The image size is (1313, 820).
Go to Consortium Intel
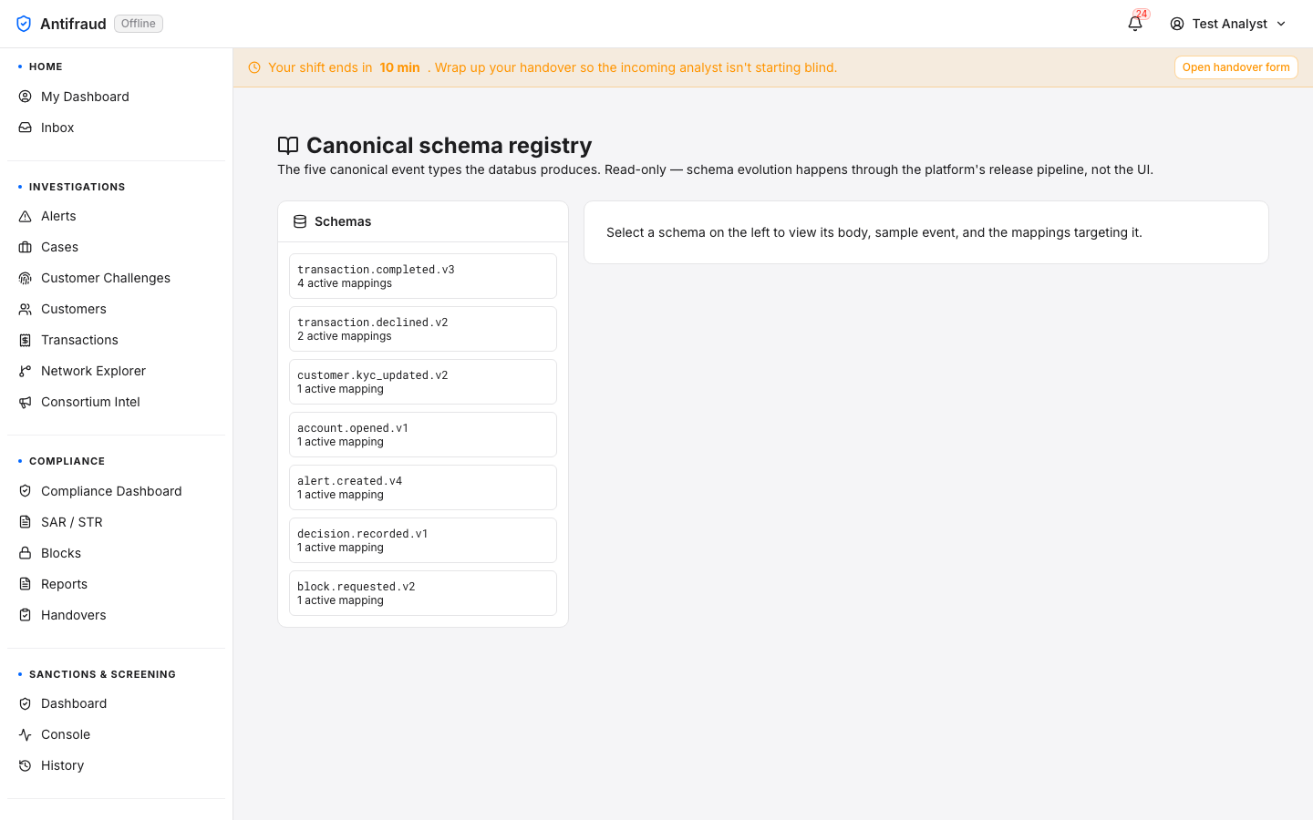(117, 402)
